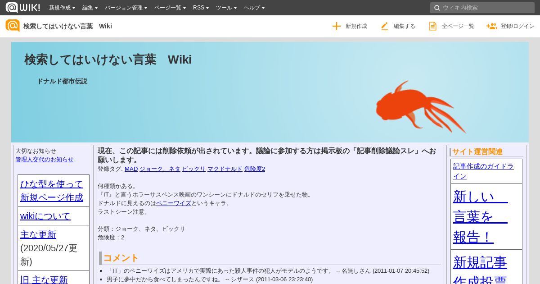This screenshot has width=540, height=284.
Task: Open ひな型を使って新規ページ作成 link
Action: (52, 191)
